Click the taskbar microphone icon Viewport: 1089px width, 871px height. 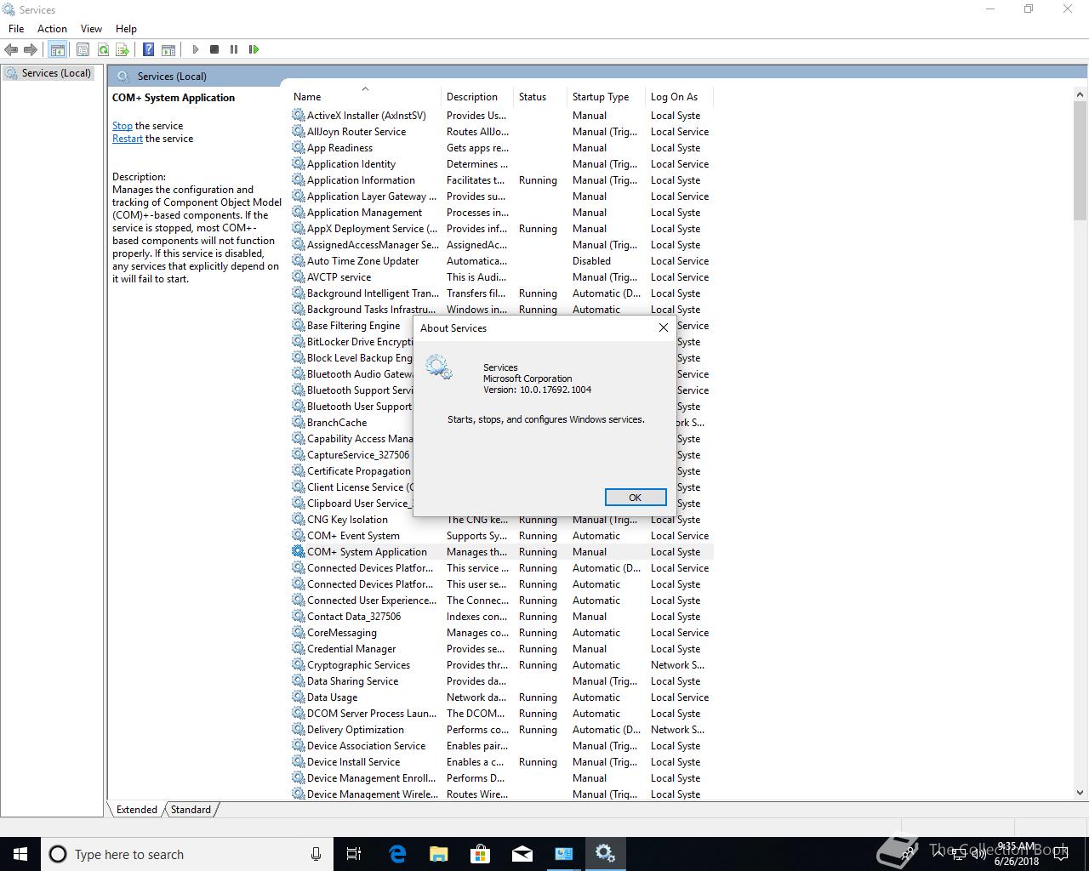pyautogui.click(x=316, y=854)
